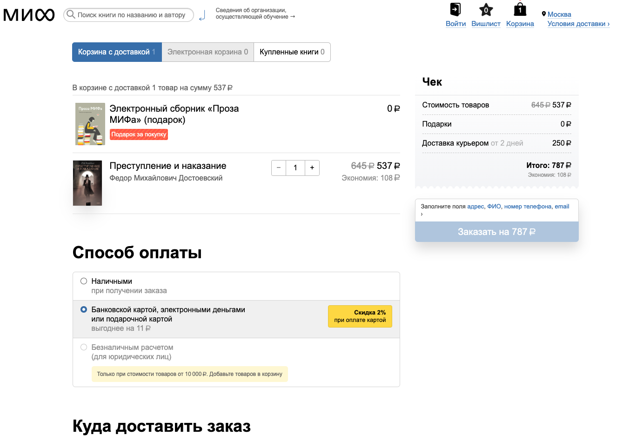Viewport: 636px width, 442px height.
Task: Click ФИО link in order hint
Action: point(494,207)
